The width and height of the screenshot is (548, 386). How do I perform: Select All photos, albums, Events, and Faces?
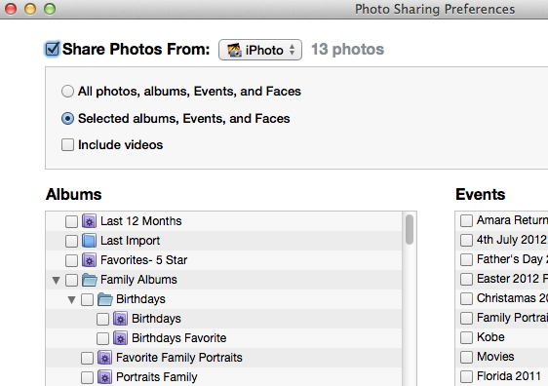pyautogui.click(x=67, y=92)
